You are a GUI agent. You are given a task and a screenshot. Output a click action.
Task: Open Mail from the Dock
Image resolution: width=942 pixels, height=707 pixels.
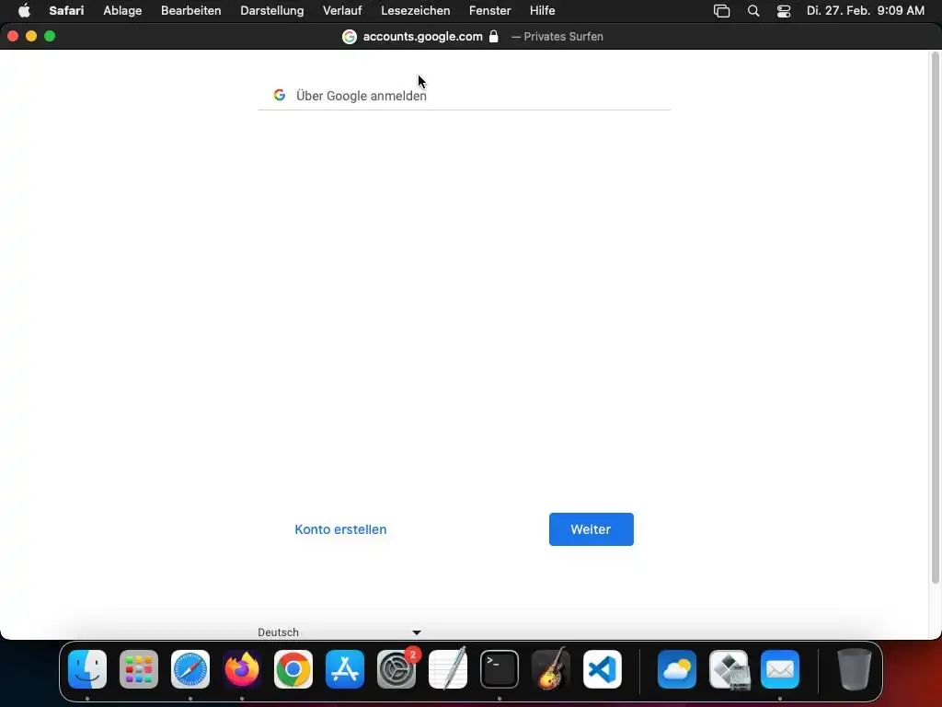[780, 669]
